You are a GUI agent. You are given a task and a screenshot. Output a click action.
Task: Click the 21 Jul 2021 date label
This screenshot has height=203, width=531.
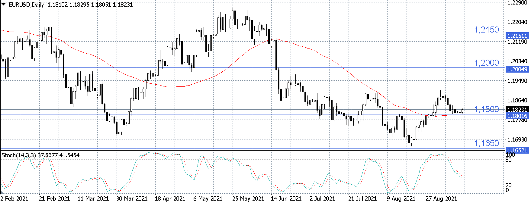[362, 198]
